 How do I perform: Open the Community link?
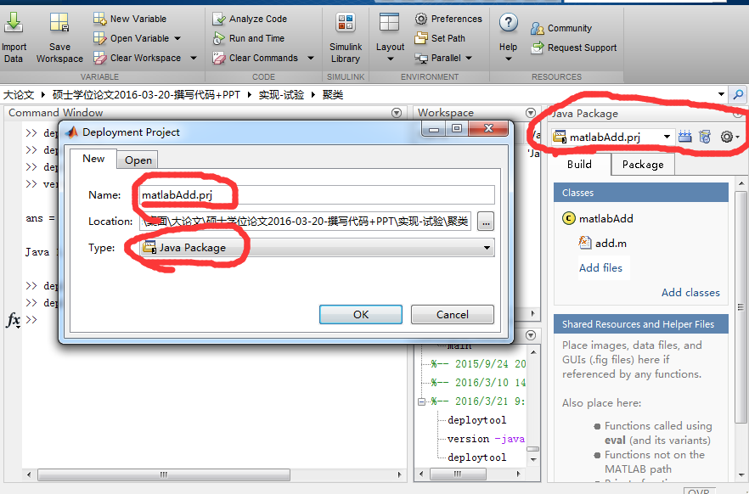[x=561, y=28]
